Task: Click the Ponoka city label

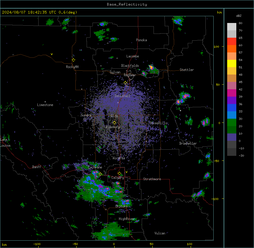Action: 141,40
